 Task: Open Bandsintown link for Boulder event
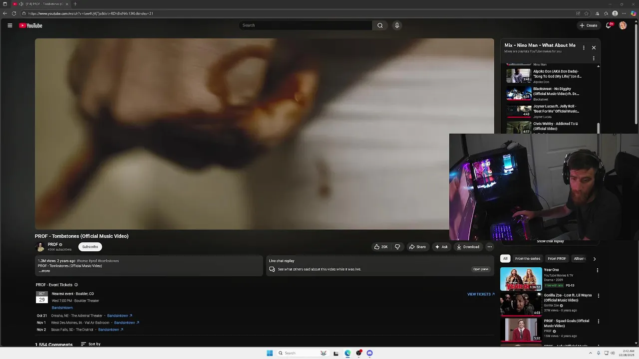[x=62, y=308]
